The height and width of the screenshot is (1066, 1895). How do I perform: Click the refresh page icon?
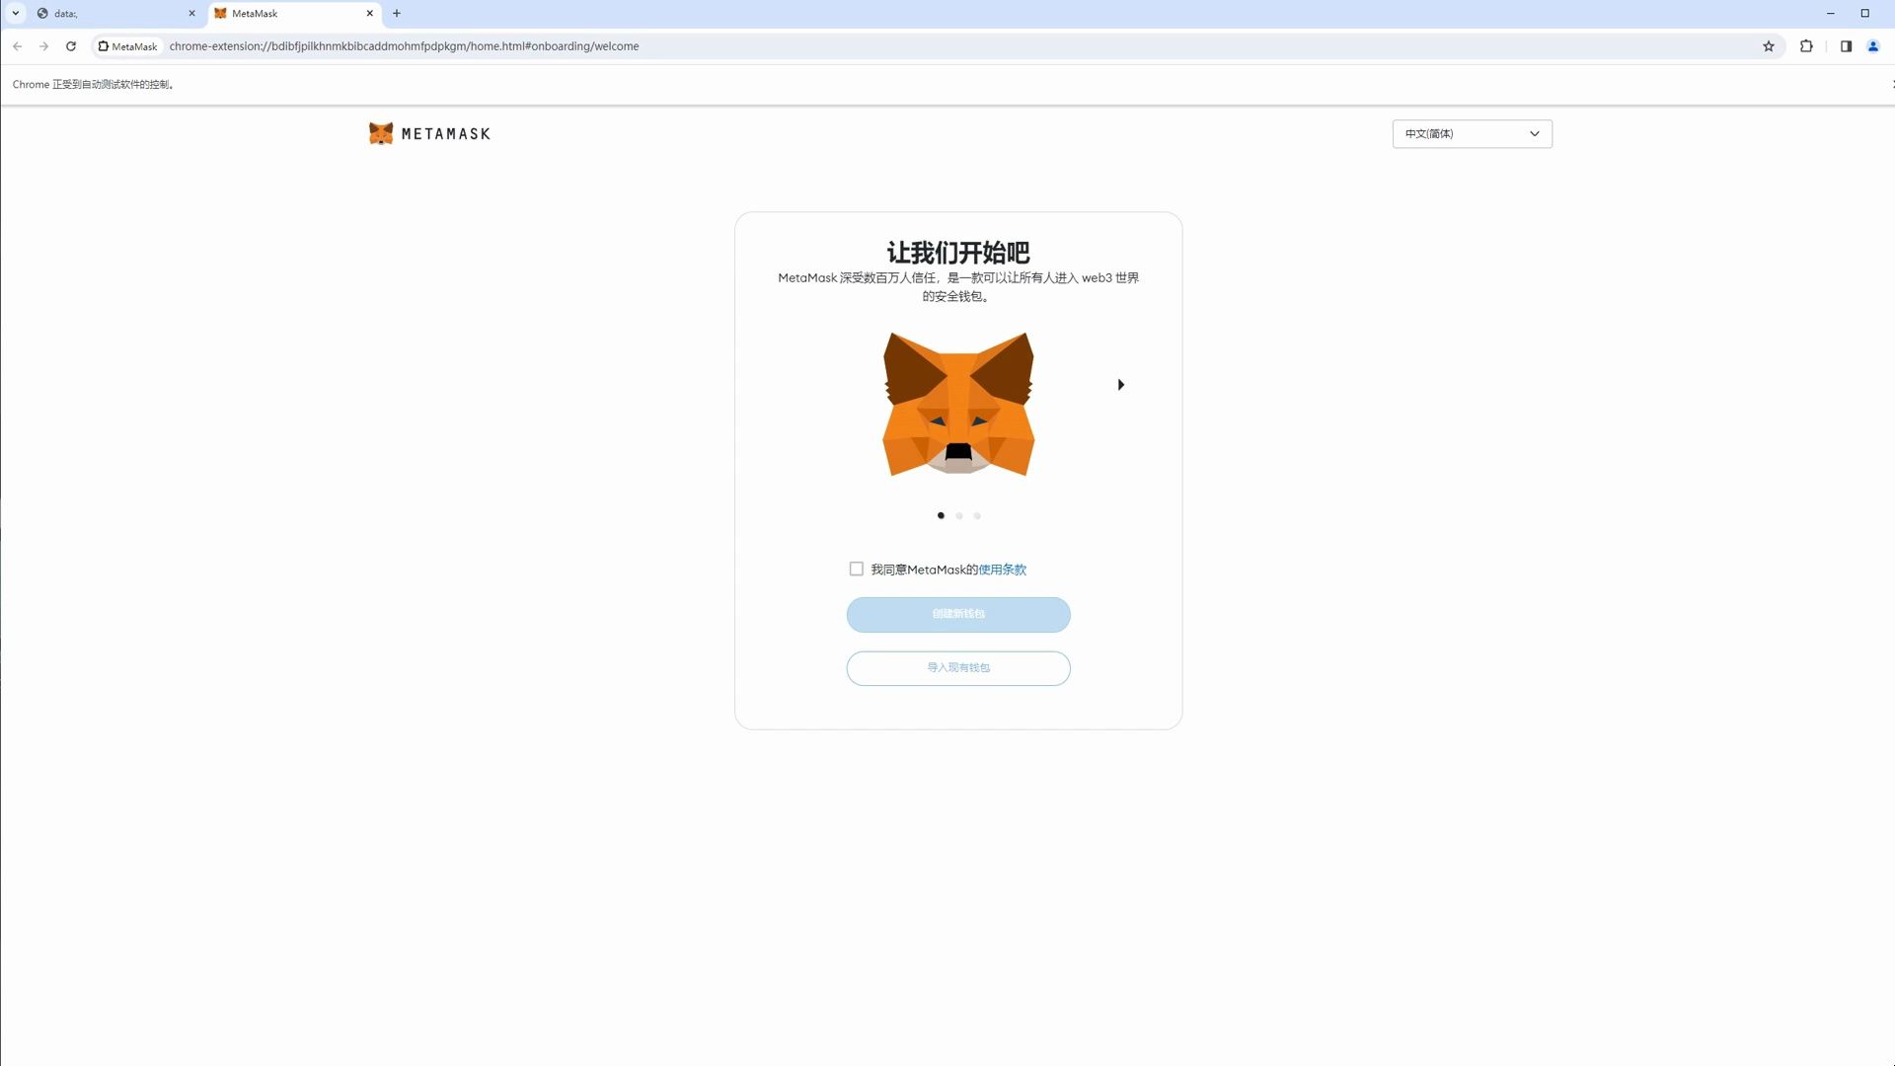(x=72, y=46)
